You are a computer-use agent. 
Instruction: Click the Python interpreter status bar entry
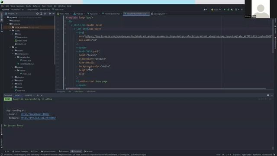[x=262, y=155]
